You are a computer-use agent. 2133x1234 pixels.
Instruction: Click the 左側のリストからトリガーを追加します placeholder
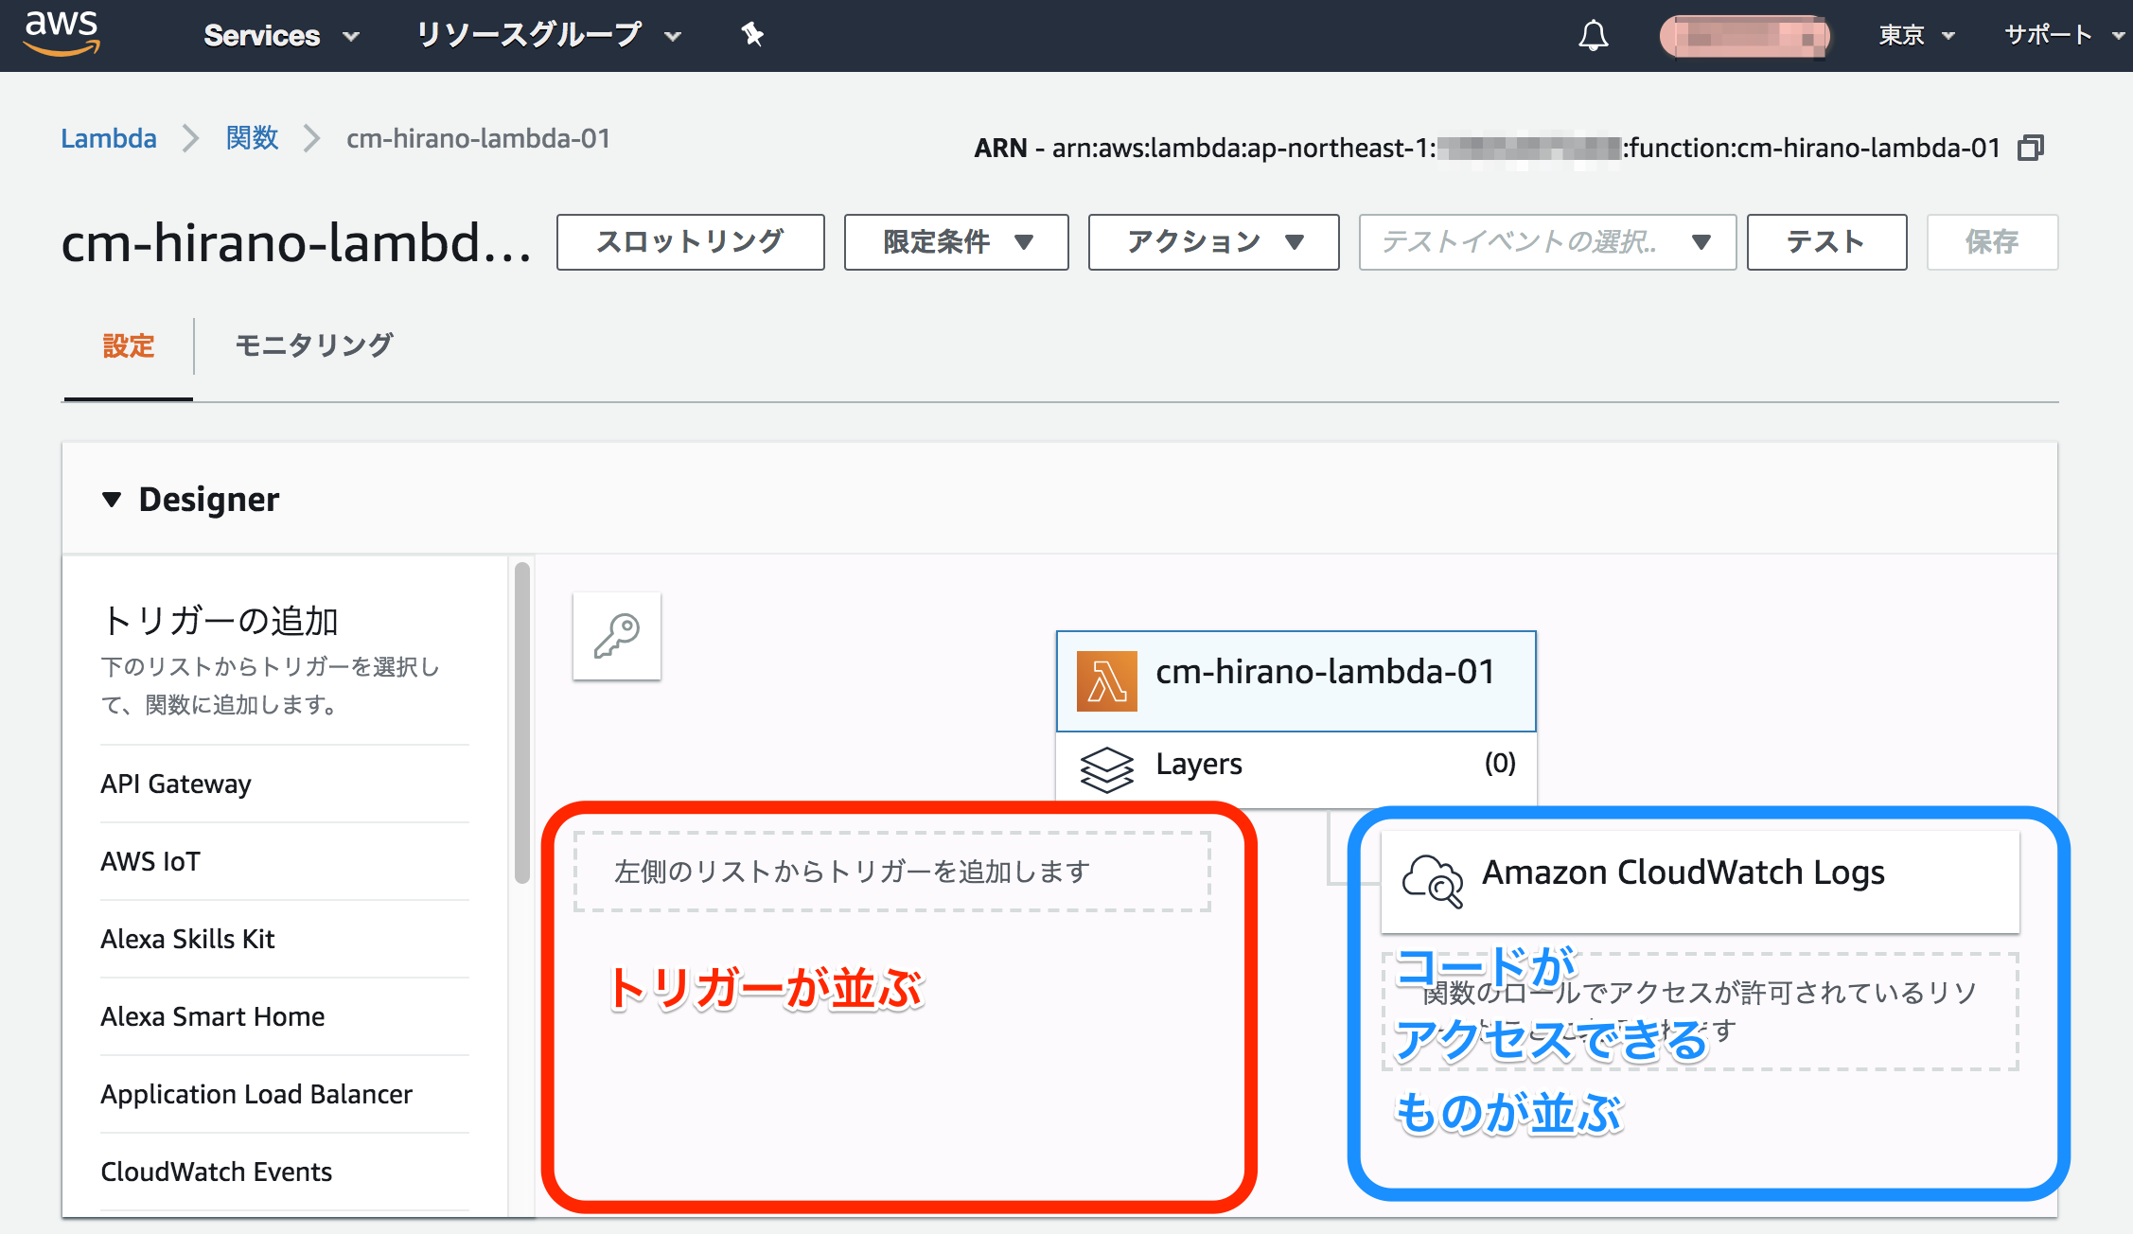pos(891,872)
